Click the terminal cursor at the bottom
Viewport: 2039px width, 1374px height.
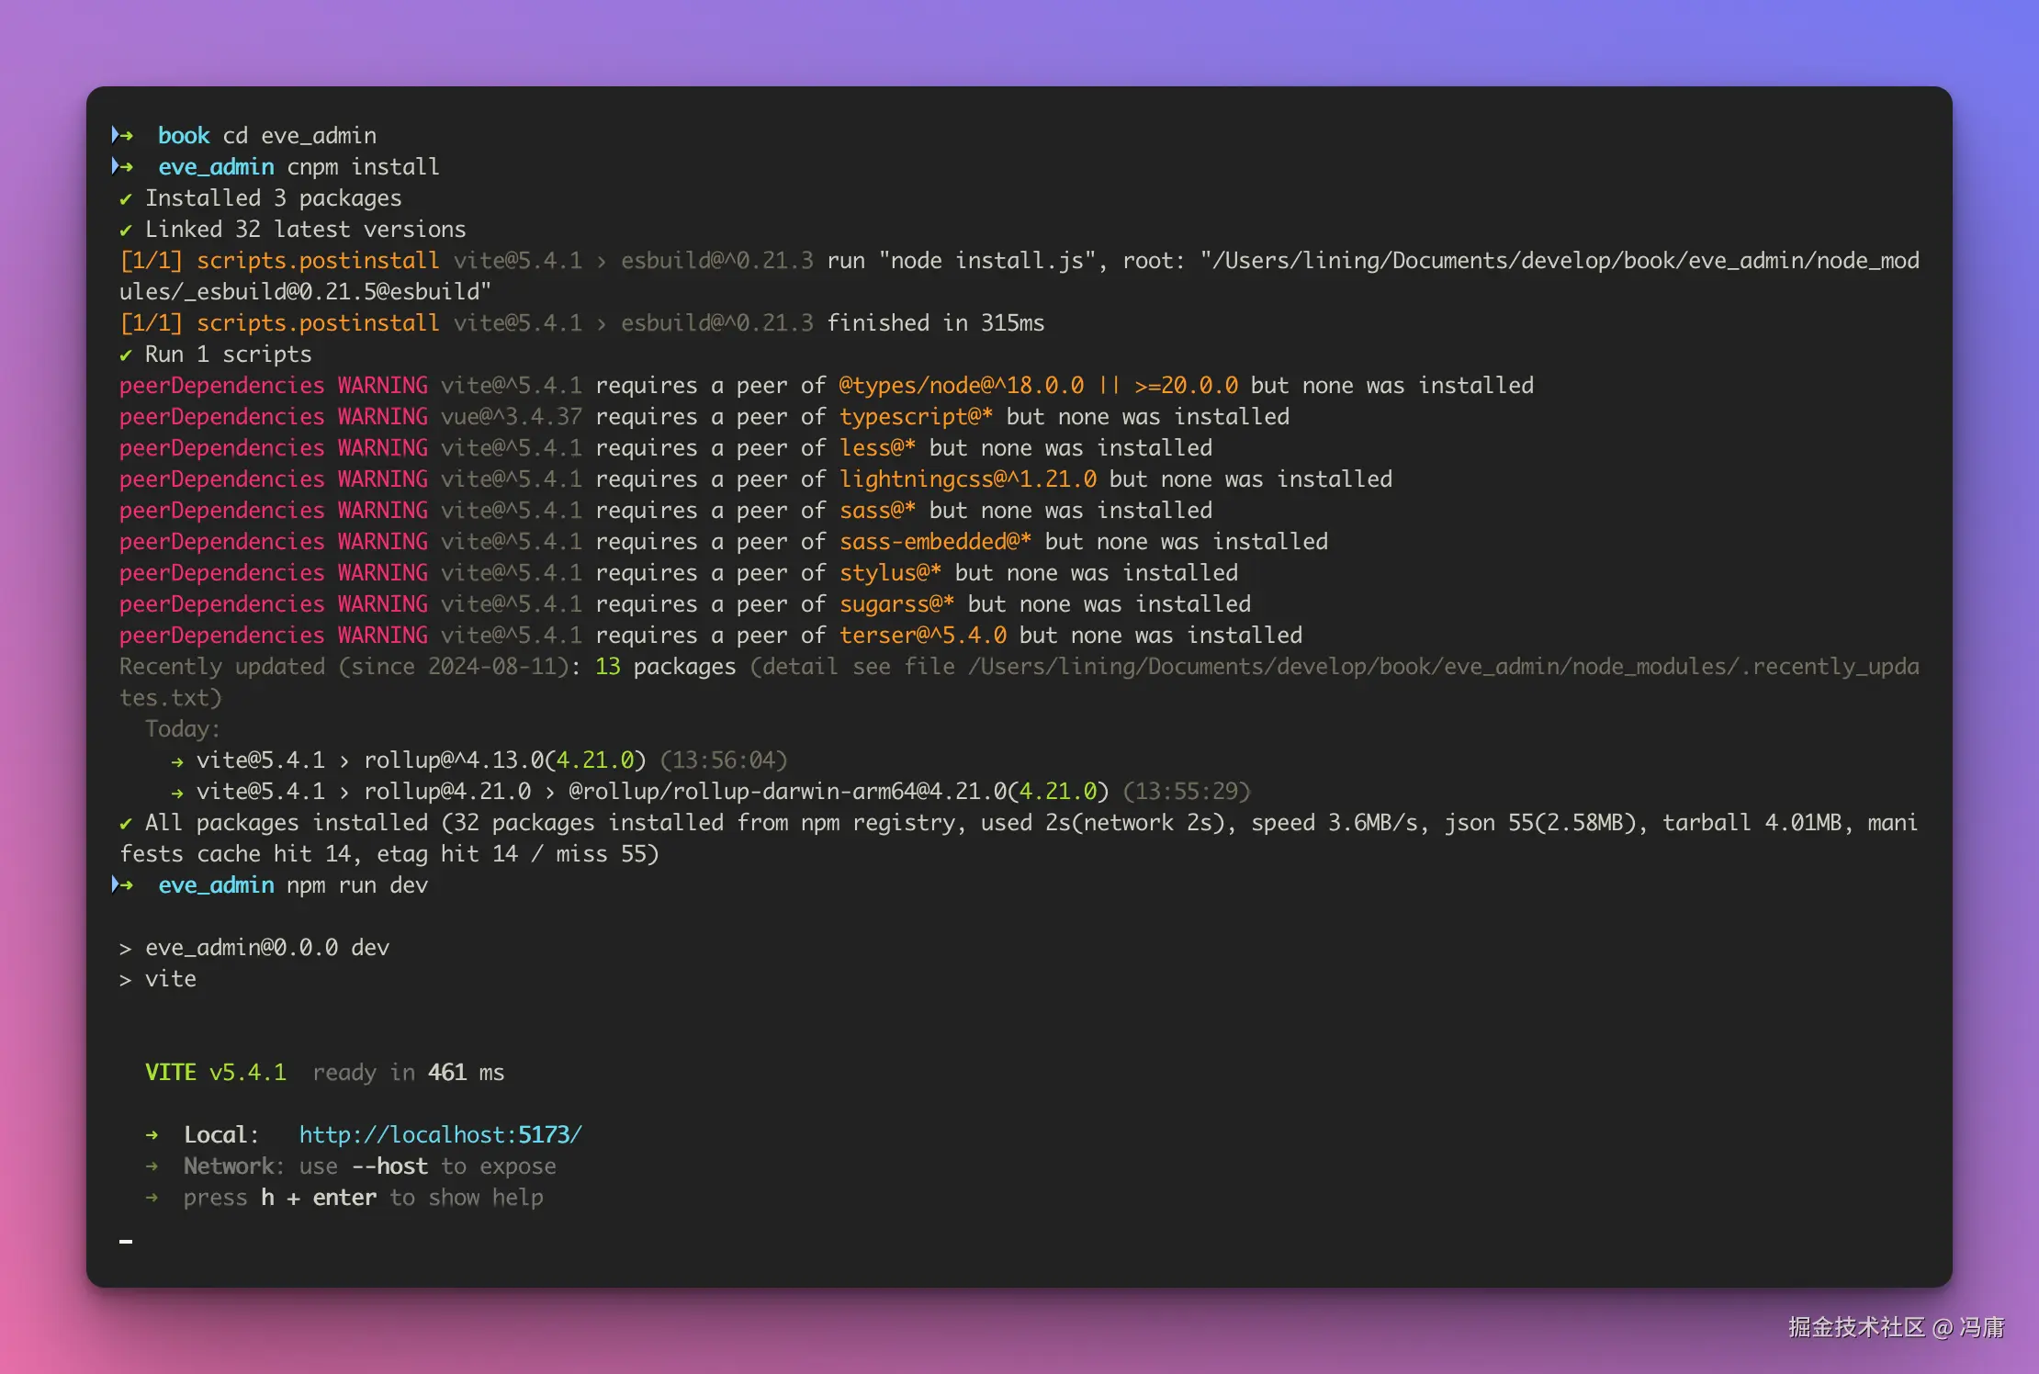point(126,1241)
